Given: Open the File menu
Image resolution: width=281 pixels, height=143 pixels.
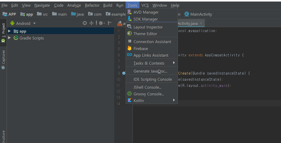Looking at the screenshot, I should click(x=4, y=5).
